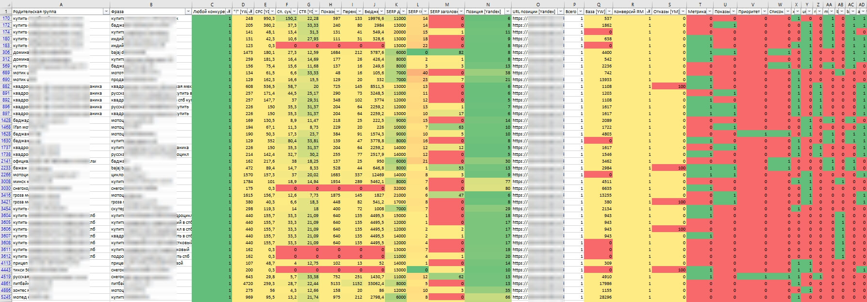Open the База [YW] filter dropdown
Image resolution: width=867 pixels, height=302 pixels.
(609, 12)
